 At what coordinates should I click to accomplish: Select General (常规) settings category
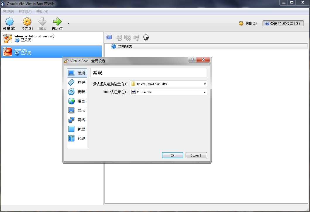77,73
